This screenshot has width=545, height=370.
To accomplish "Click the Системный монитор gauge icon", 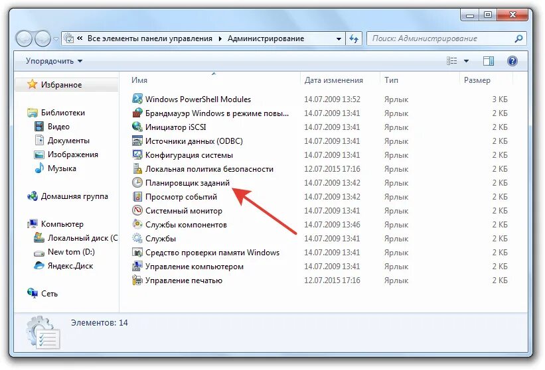I will point(137,210).
